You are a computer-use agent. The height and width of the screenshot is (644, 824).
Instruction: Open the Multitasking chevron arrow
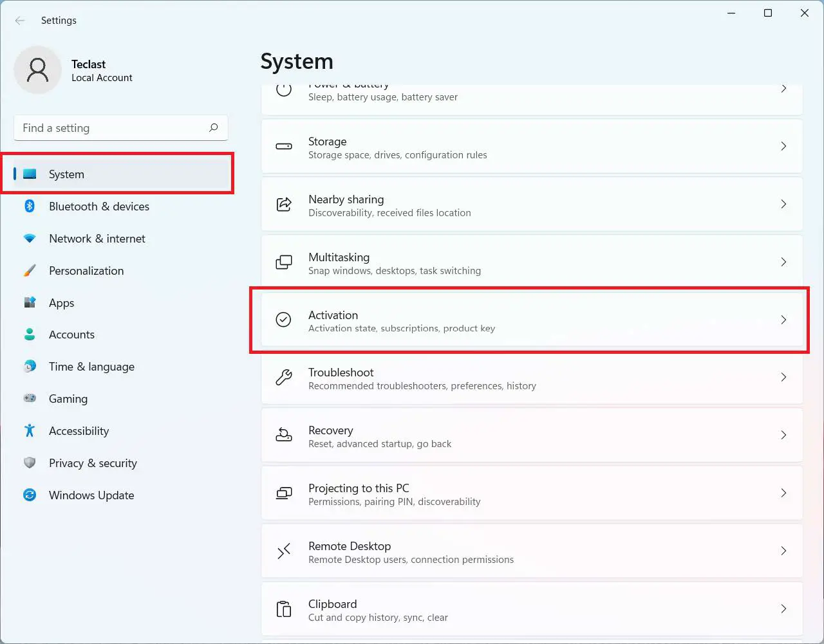coord(783,262)
